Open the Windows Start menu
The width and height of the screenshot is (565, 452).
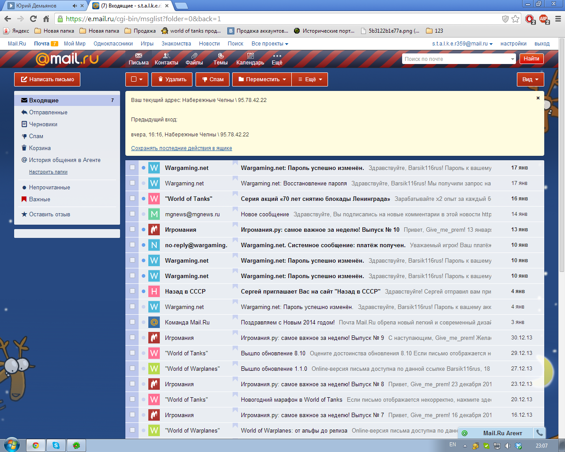click(11, 445)
